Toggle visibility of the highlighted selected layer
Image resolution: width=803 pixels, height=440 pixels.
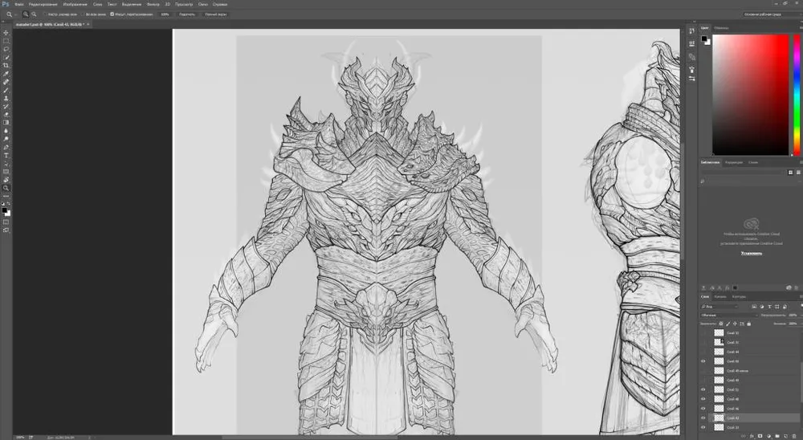coord(703,418)
